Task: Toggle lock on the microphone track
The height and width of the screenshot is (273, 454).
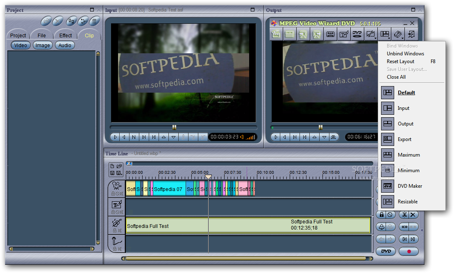Action: pos(115,249)
